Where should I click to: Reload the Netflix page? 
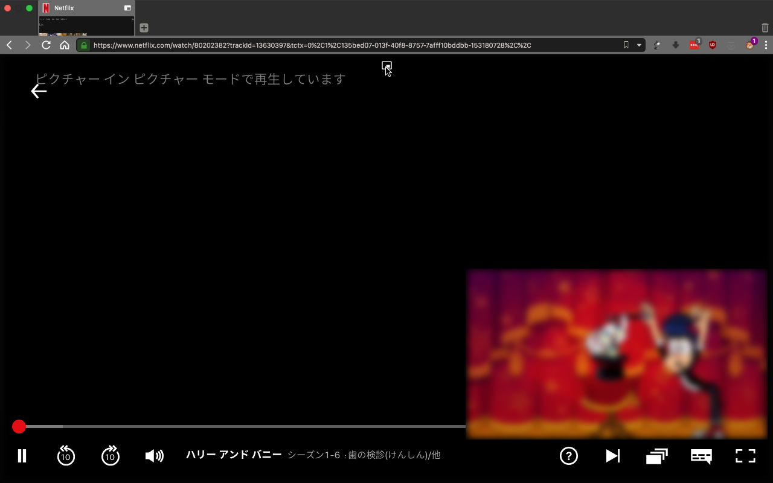click(46, 45)
